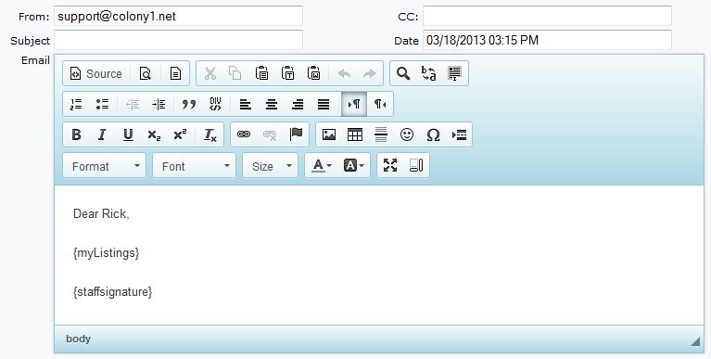Click the Source view button

pos(96,73)
